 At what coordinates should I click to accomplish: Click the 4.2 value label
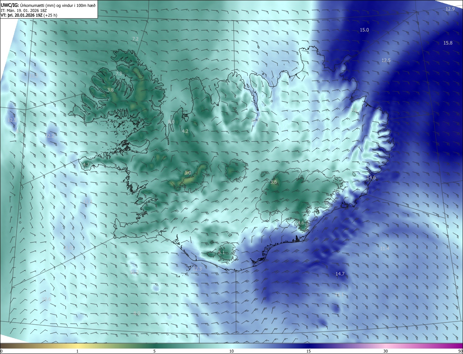coord(185,131)
